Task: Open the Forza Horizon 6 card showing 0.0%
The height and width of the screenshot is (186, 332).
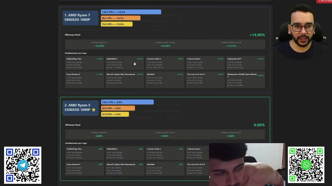Action: [x=85, y=169]
